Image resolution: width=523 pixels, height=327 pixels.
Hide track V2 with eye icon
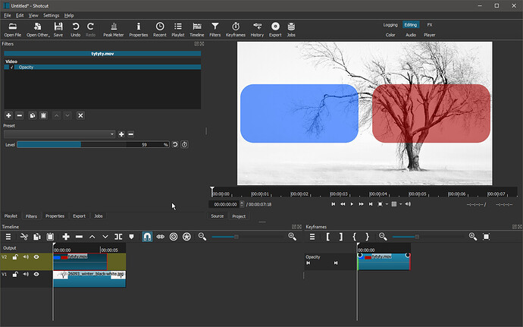click(36, 257)
